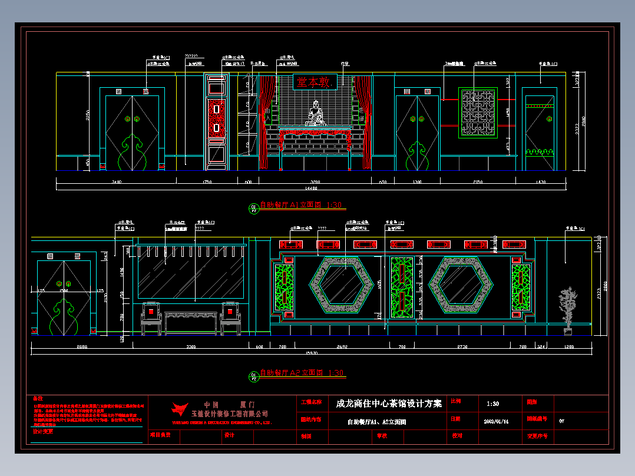Click project name '成龙商住中心茶馆设计方案'
The image size is (635, 476).
pyautogui.click(x=389, y=404)
